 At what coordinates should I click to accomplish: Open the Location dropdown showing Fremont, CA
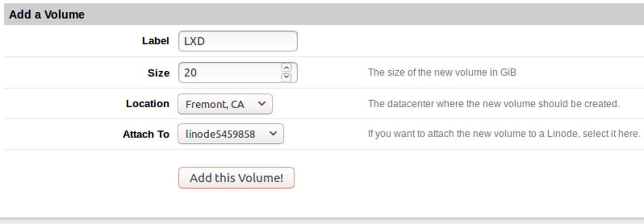click(225, 104)
